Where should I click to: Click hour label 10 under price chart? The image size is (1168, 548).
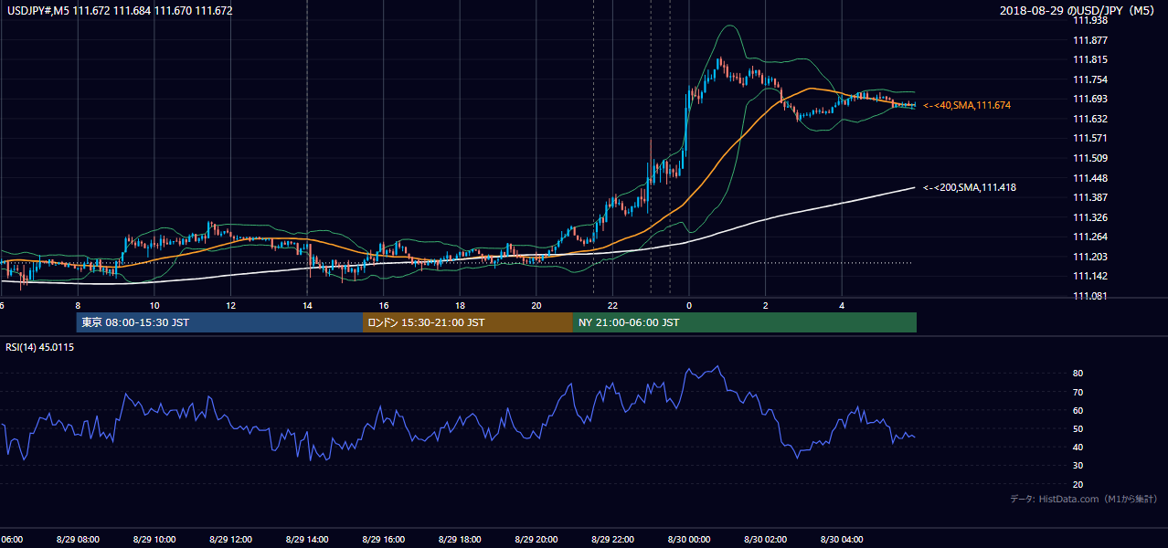tap(154, 306)
